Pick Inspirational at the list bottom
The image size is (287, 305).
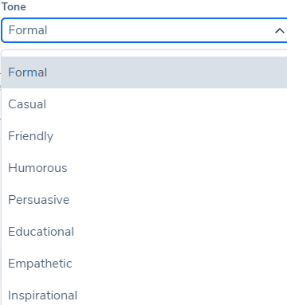(144, 294)
